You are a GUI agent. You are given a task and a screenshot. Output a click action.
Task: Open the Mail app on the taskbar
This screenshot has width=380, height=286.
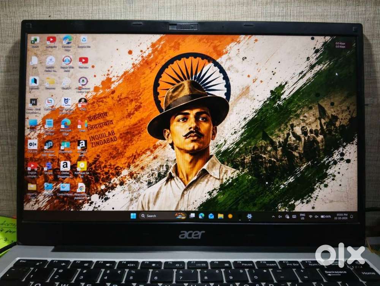coord(211,216)
